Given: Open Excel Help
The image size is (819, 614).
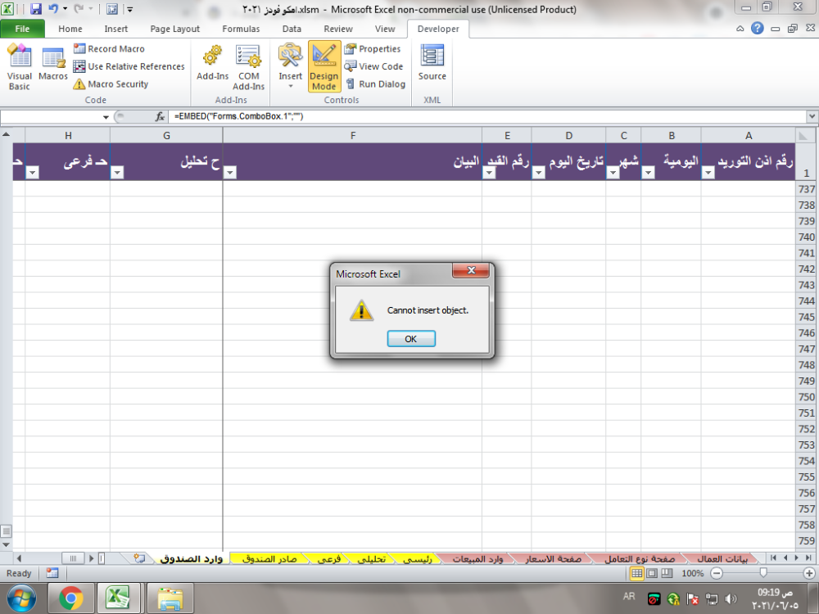Looking at the screenshot, I should coord(757,28).
